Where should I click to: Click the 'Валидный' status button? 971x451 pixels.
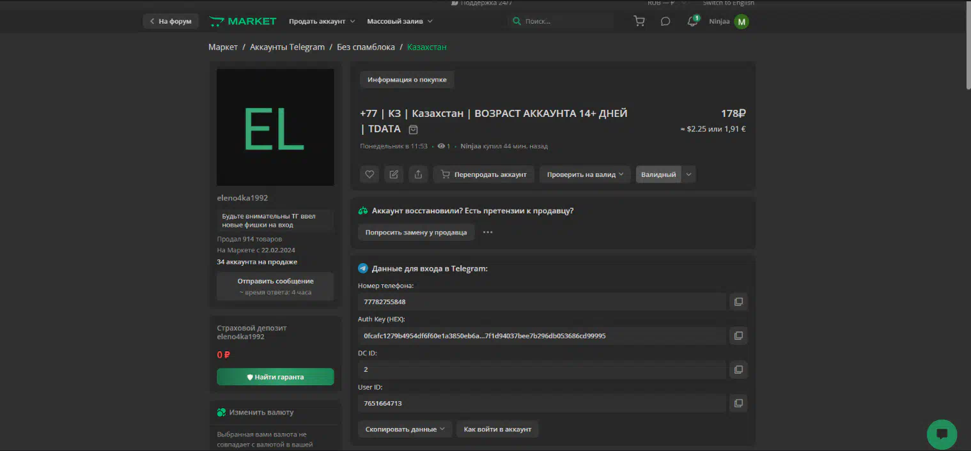coord(658,174)
